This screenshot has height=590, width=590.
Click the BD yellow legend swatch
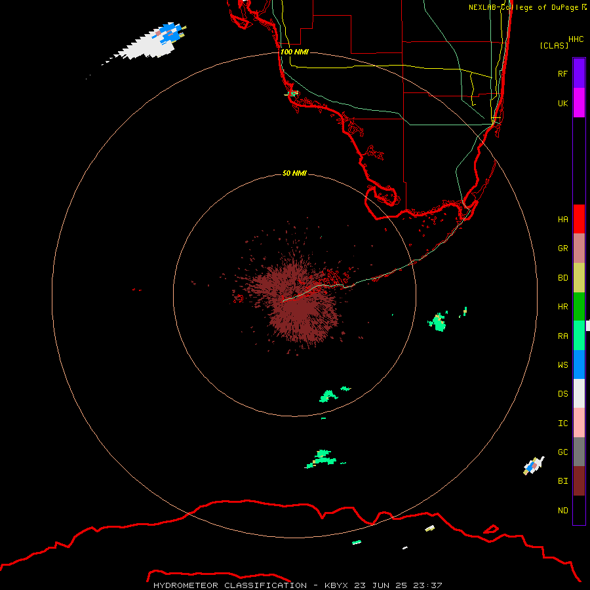point(579,278)
